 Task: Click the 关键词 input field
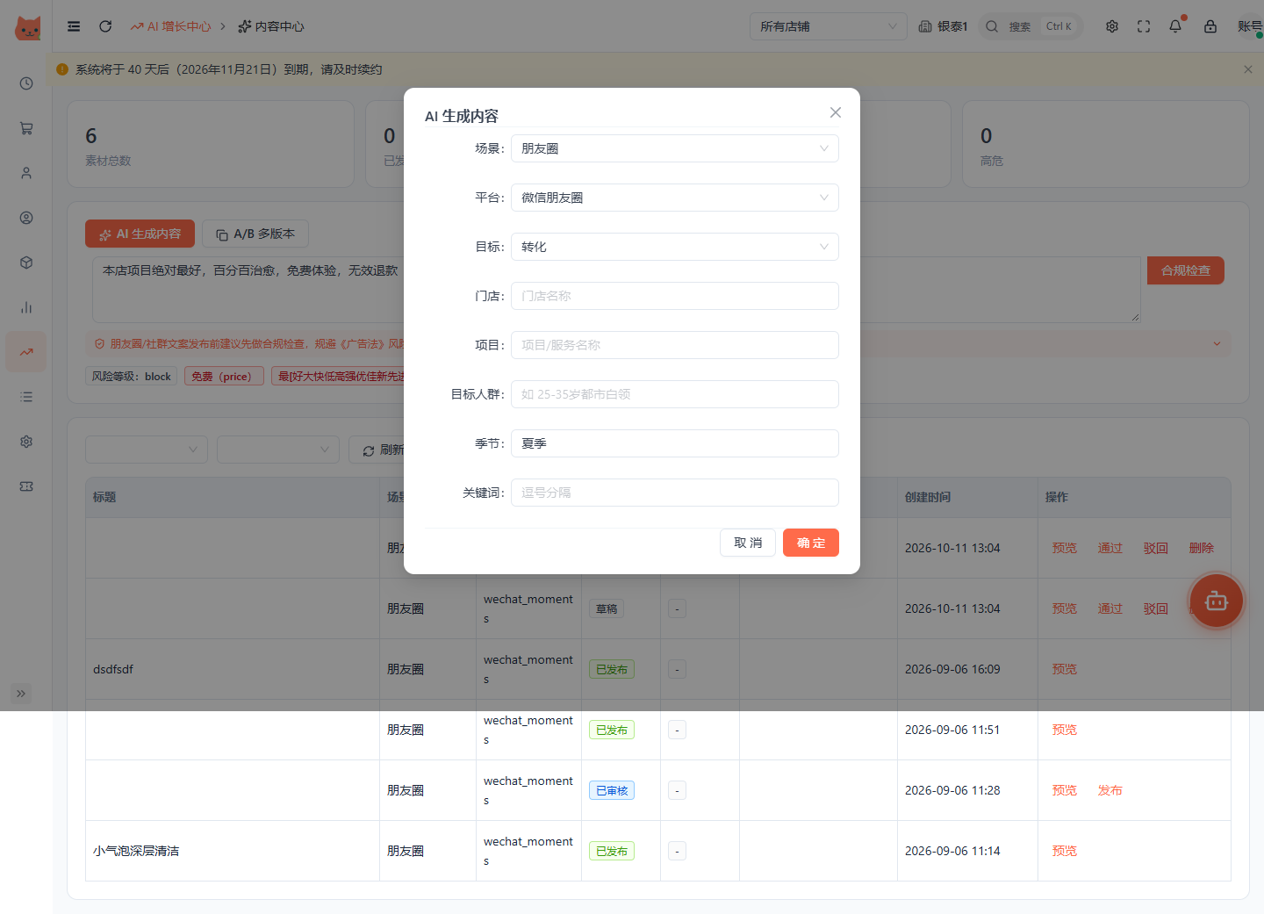click(674, 493)
